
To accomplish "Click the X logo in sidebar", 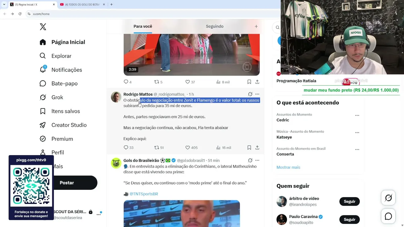I will point(43,27).
